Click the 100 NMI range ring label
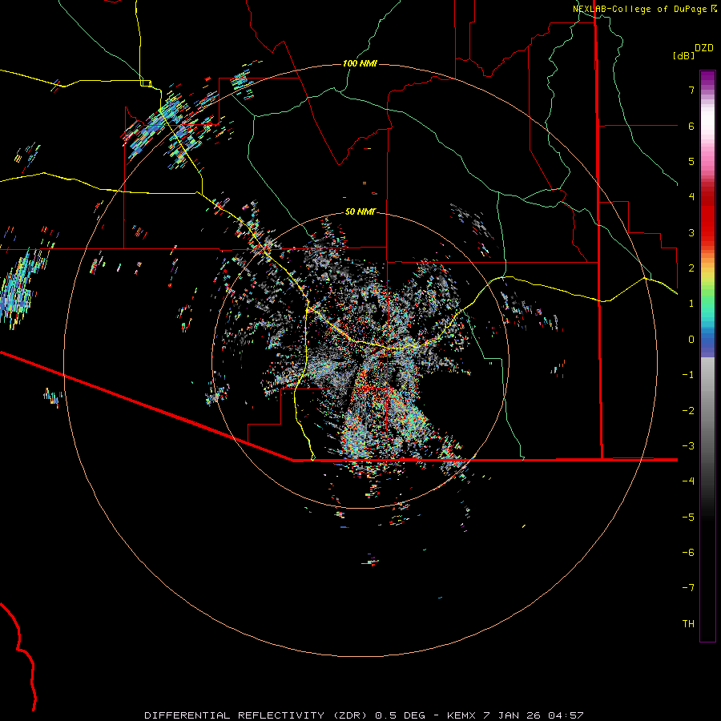Screen dimensions: 721x721 pyautogui.click(x=360, y=63)
